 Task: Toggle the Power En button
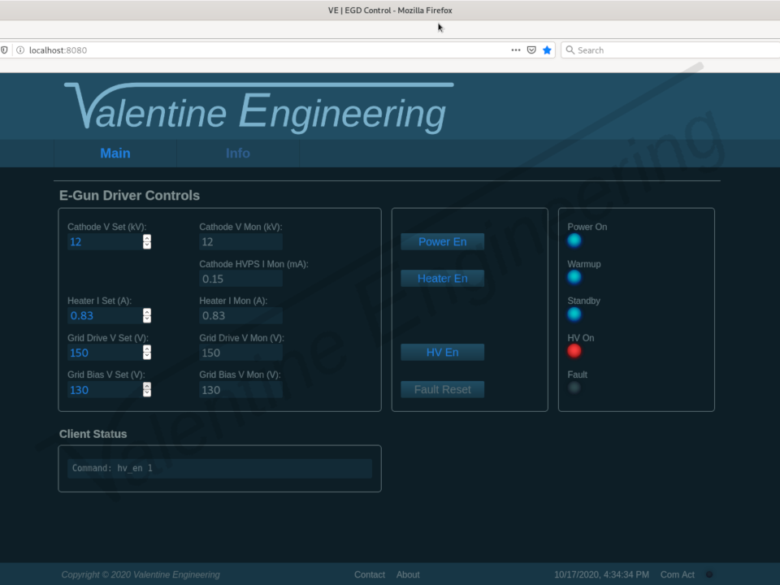tap(442, 241)
